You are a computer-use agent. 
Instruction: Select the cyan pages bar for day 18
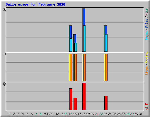84,39
